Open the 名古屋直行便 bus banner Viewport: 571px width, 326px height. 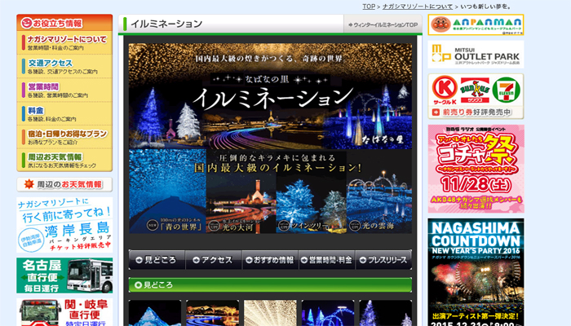click(x=64, y=275)
